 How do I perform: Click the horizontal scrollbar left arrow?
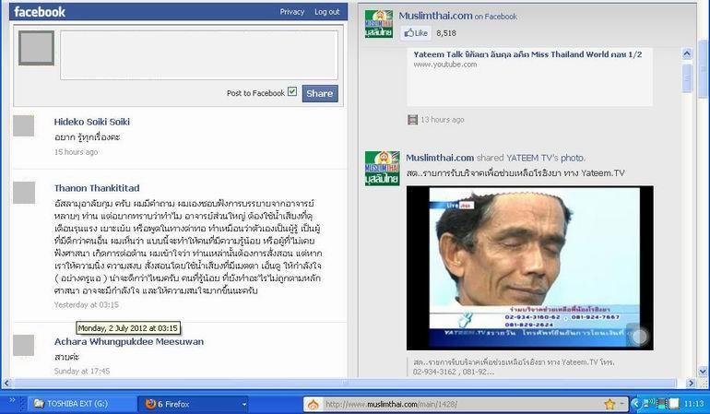(6, 383)
